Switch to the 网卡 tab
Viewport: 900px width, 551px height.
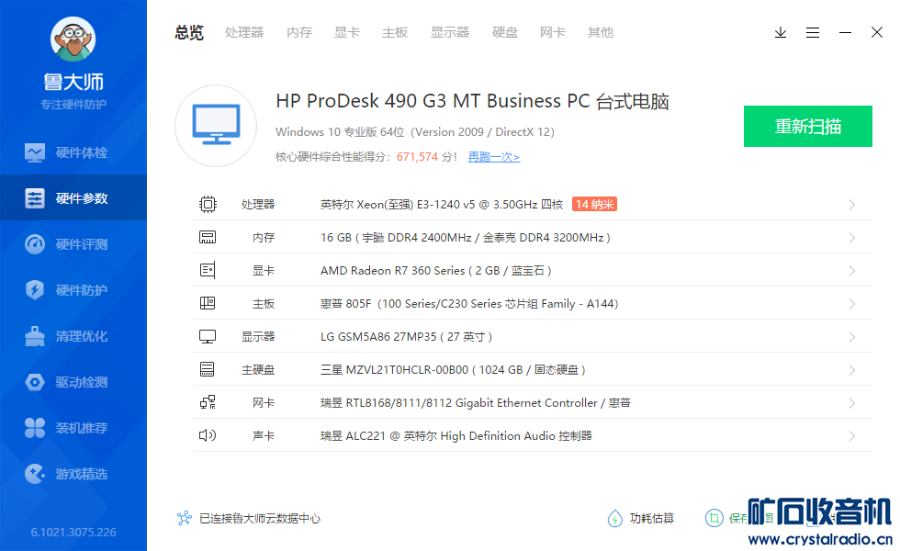tap(553, 33)
